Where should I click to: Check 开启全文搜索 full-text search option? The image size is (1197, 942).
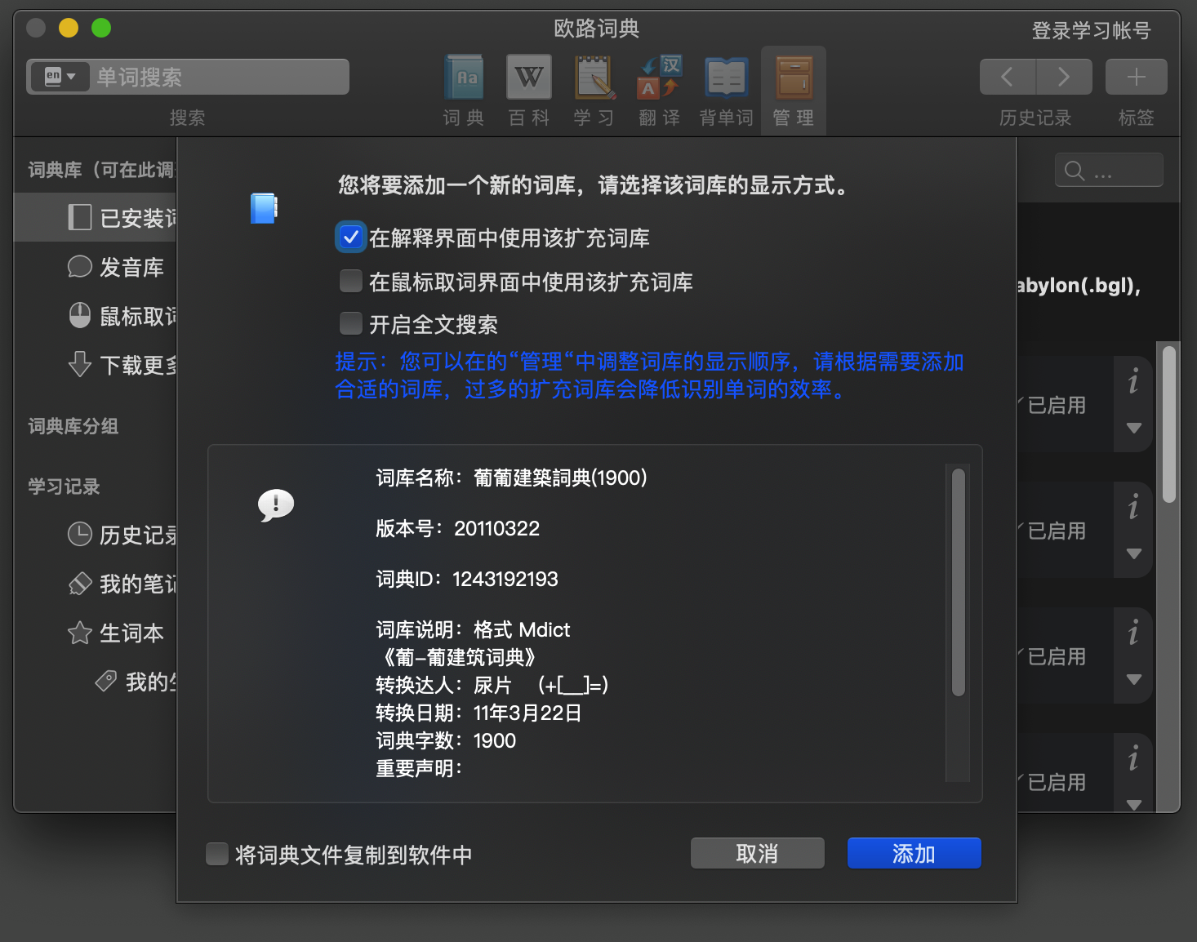pos(350,323)
